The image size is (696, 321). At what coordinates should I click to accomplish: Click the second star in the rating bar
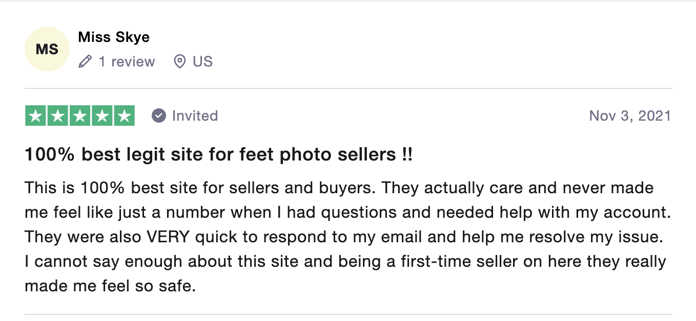(x=57, y=116)
